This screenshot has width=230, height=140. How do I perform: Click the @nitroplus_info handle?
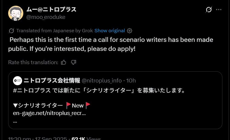[102, 80]
